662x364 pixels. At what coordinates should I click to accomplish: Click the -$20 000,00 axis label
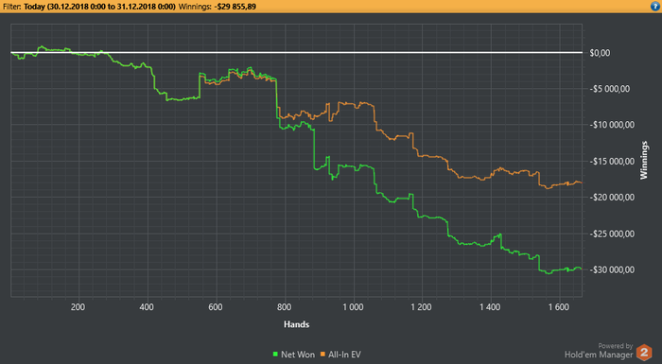(612, 198)
